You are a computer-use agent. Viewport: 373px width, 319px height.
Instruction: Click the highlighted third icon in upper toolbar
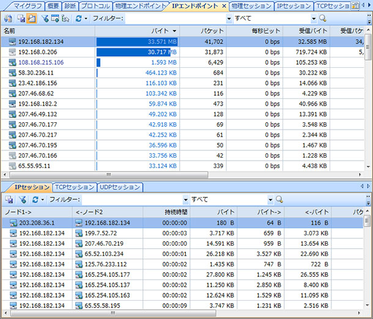point(31,18)
